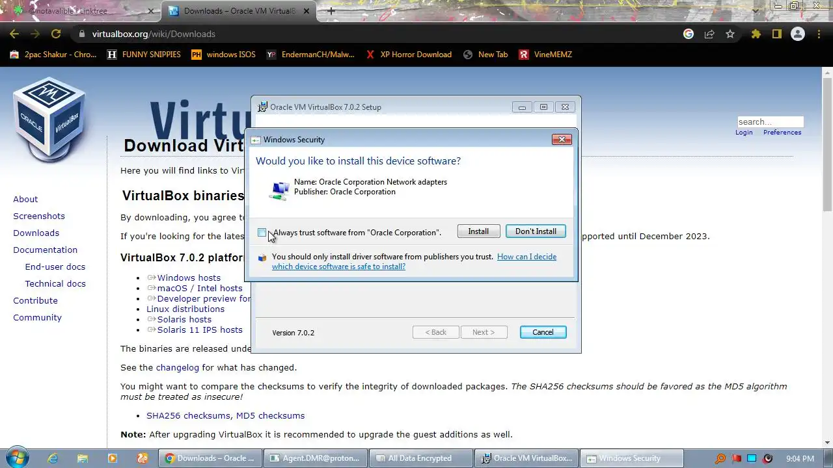Close the Linktree tab
The width and height of the screenshot is (833, 468).
pyautogui.click(x=150, y=11)
